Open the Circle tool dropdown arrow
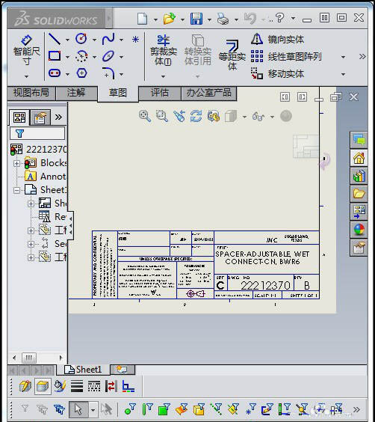 click(94, 40)
